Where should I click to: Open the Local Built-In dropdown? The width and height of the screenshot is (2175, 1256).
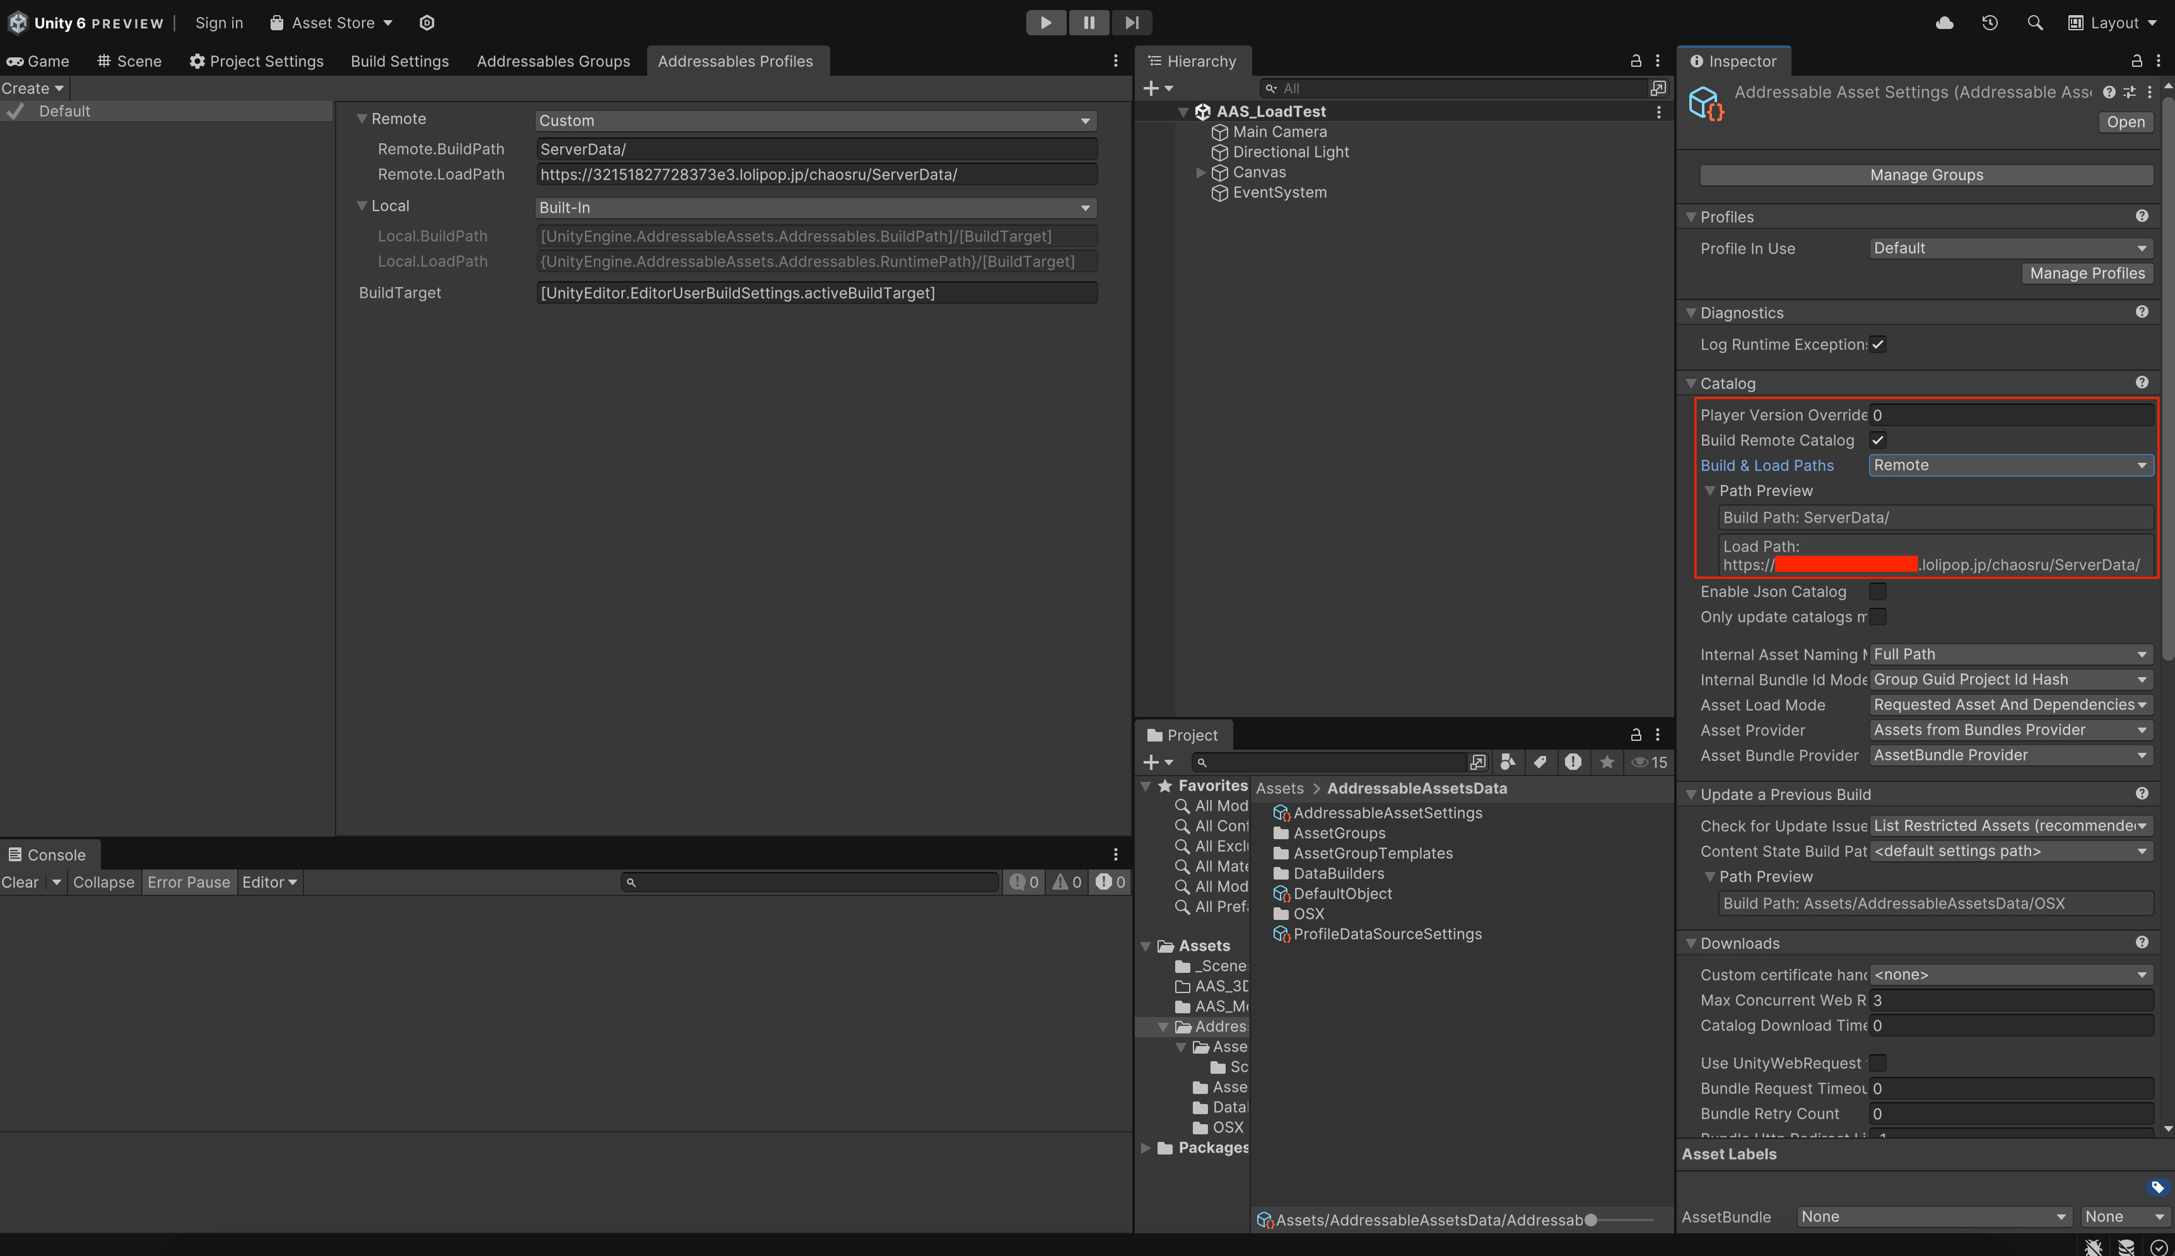(815, 208)
